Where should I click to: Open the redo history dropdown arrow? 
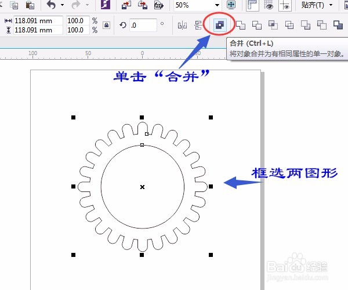[87, 5]
